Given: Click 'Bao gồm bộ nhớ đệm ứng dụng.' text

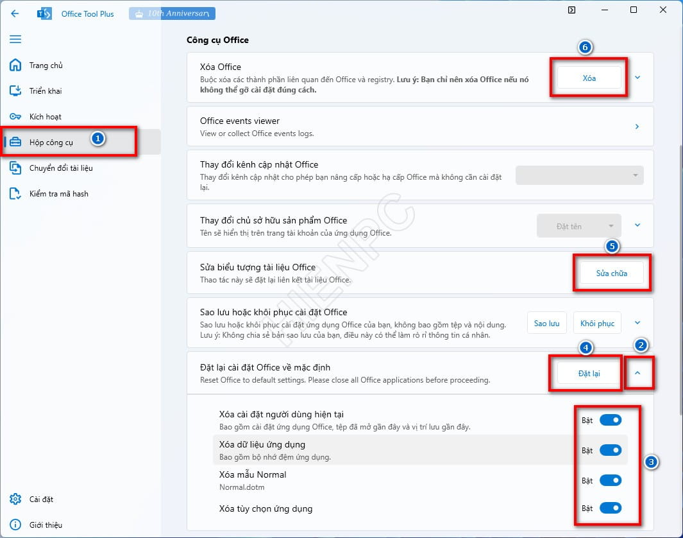Looking at the screenshot, I should click(275, 457).
